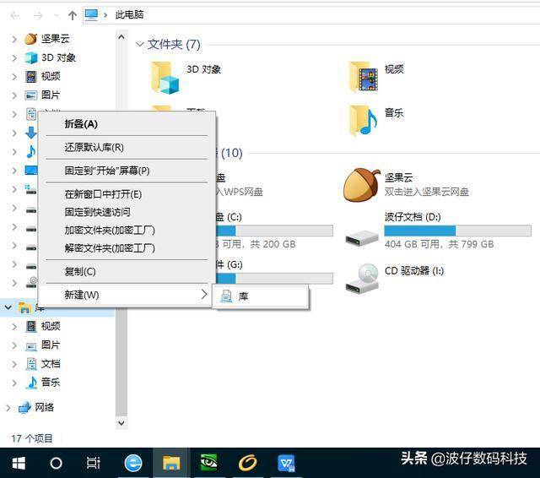Click '404 GB 可用, 共 799 GB' text

coord(439,244)
